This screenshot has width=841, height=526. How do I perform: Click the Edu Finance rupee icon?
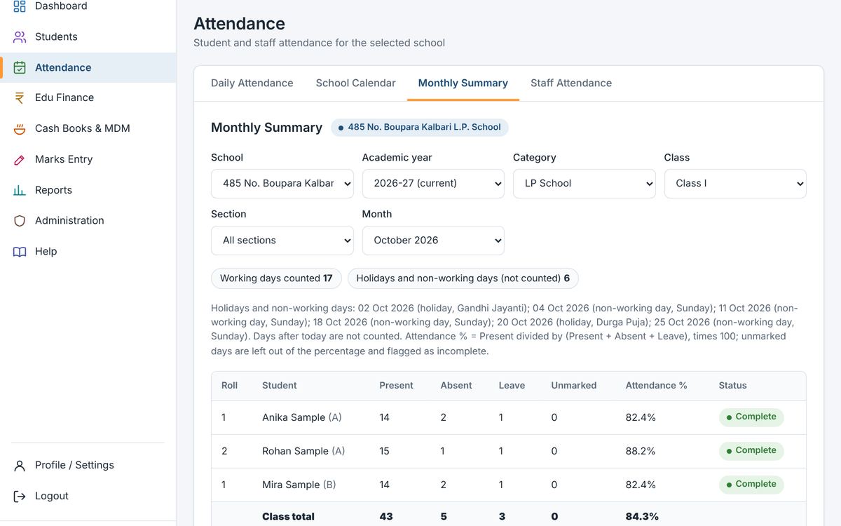pyautogui.click(x=20, y=97)
